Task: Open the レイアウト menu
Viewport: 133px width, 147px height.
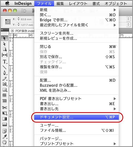Action: click(x=78, y=3)
